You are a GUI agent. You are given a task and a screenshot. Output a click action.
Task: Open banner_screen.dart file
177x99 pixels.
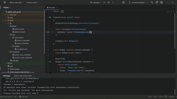23,40
